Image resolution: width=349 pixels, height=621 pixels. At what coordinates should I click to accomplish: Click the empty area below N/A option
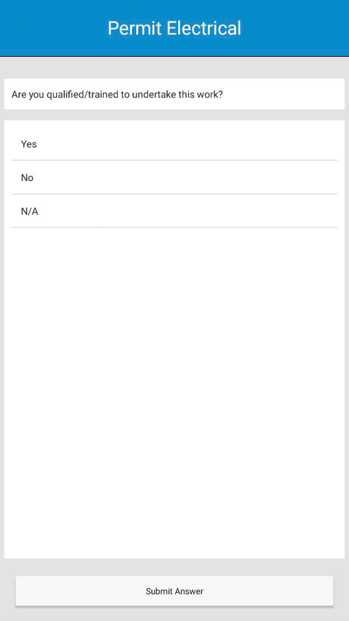[174, 384]
